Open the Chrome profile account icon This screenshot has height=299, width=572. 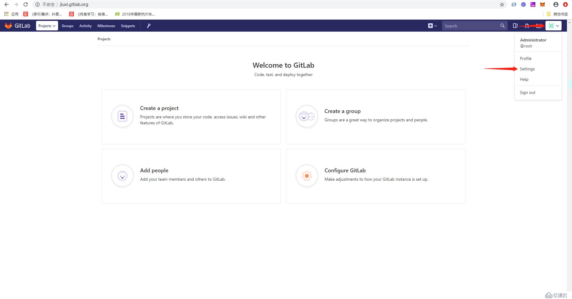(556, 4)
